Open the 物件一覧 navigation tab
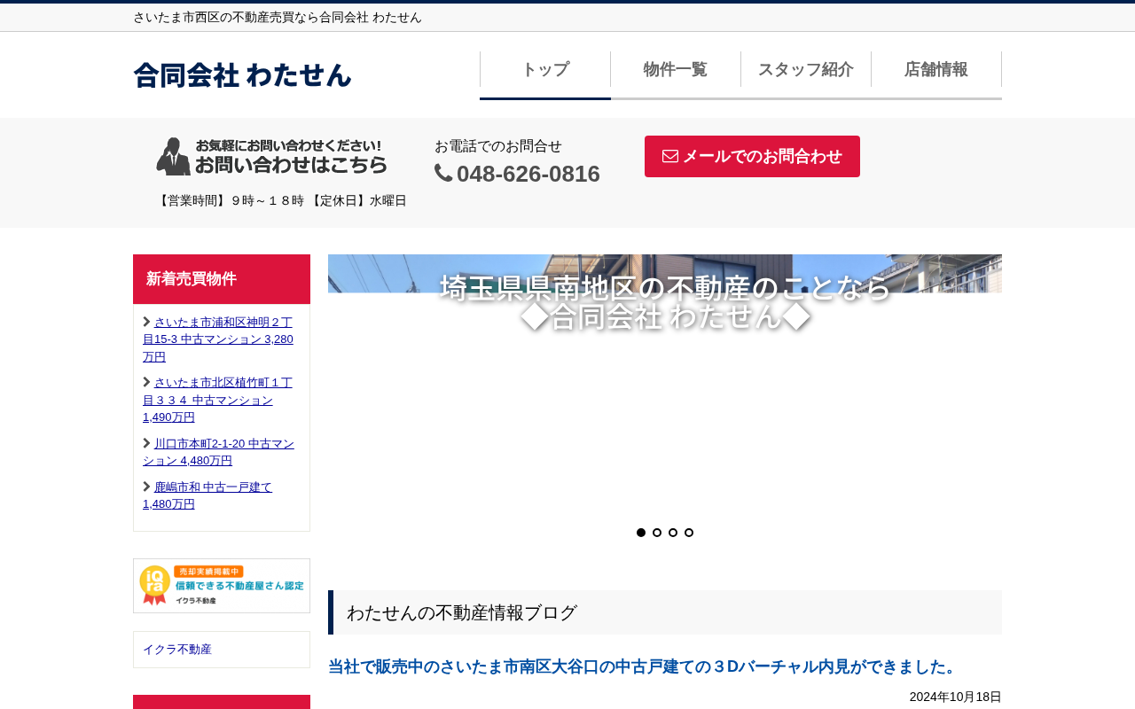 [x=676, y=70]
